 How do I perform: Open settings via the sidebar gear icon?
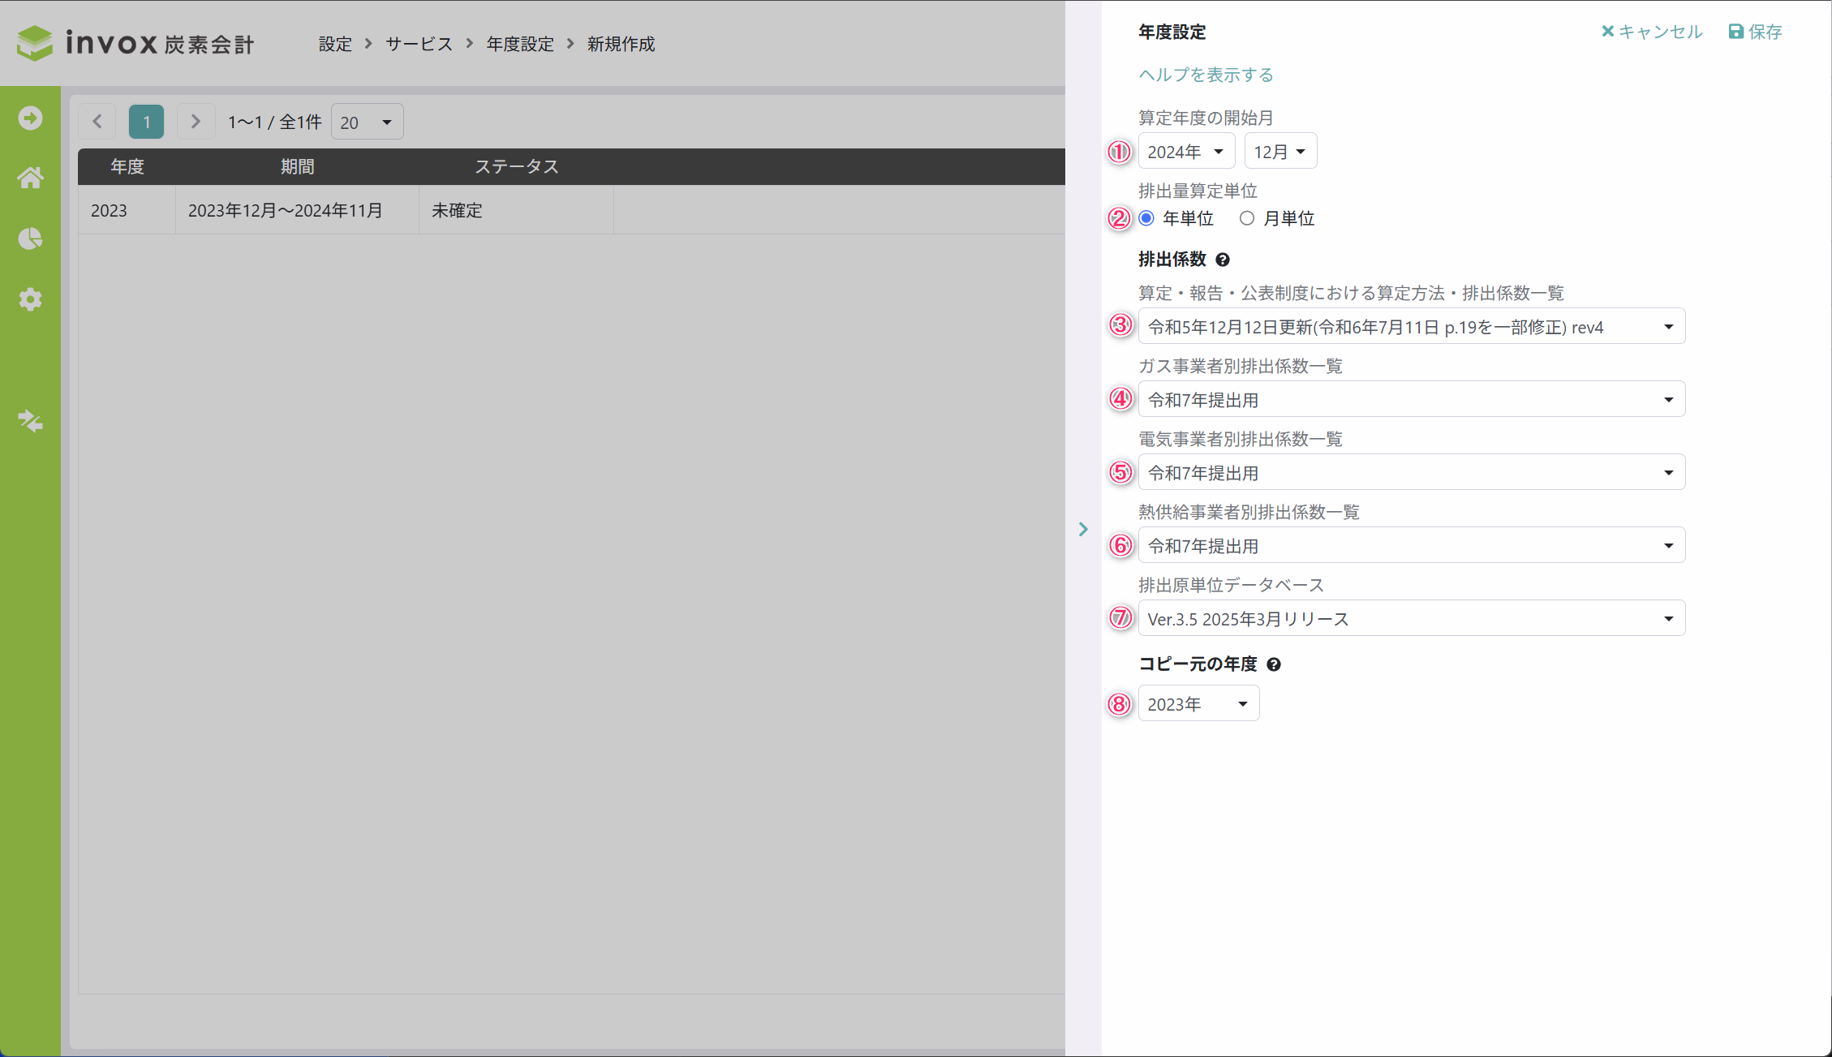click(30, 299)
